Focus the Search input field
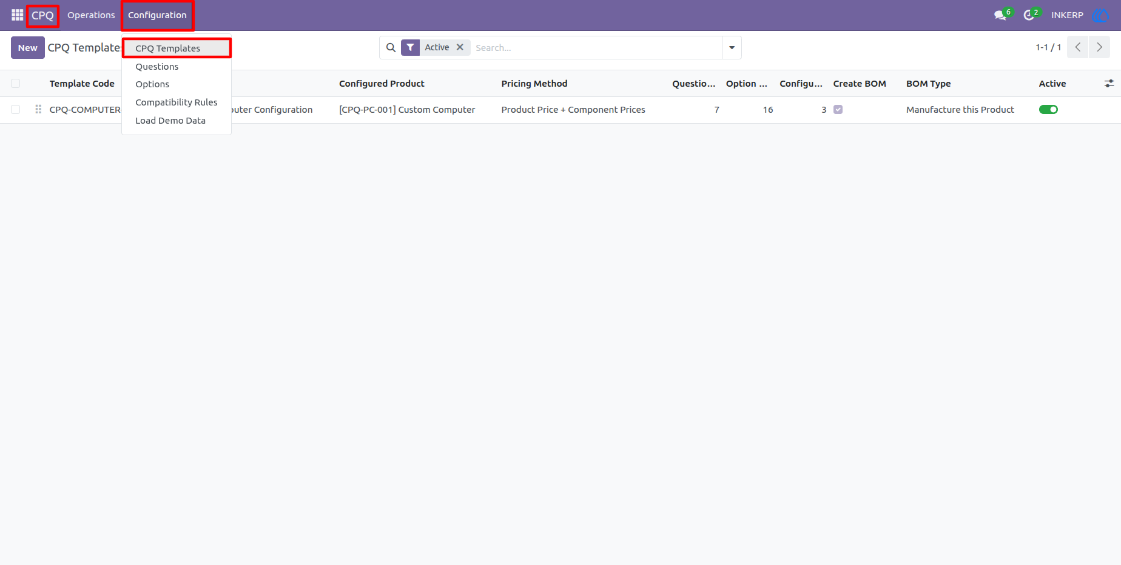The width and height of the screenshot is (1121, 565). coord(596,47)
